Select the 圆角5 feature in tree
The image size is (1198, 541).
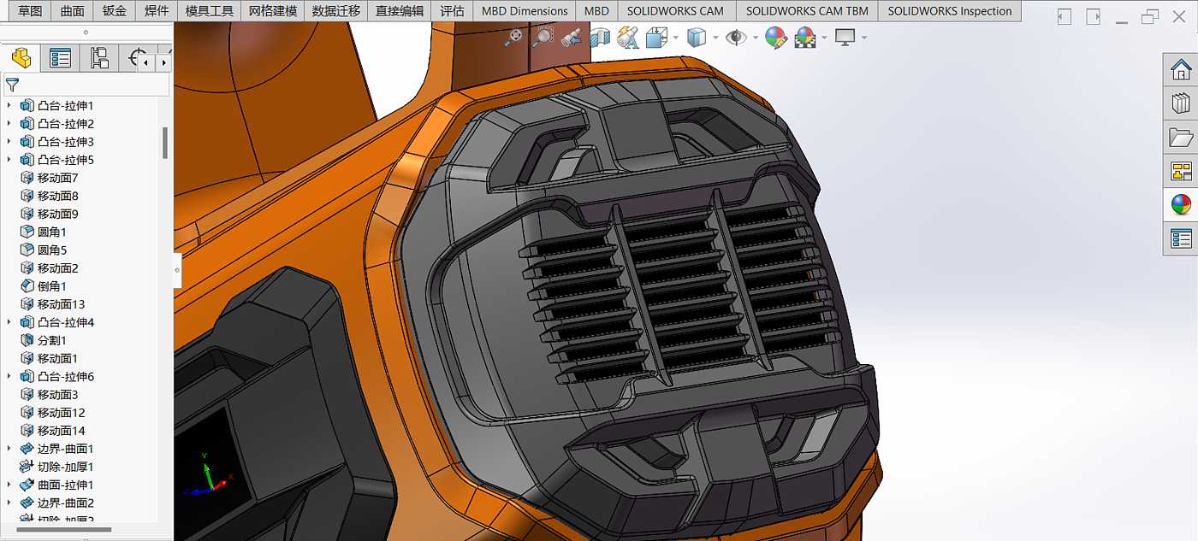51,250
